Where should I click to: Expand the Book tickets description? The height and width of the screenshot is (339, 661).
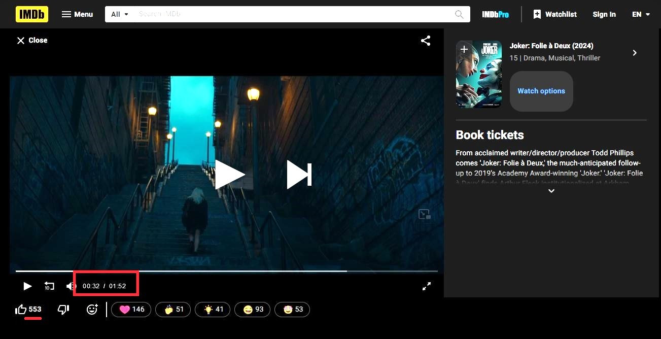pos(551,191)
